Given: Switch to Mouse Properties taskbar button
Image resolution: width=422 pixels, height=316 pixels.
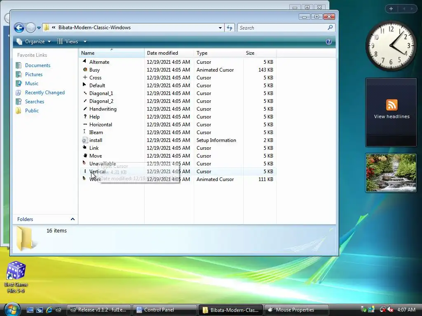Looking at the screenshot, I should pos(296,310).
